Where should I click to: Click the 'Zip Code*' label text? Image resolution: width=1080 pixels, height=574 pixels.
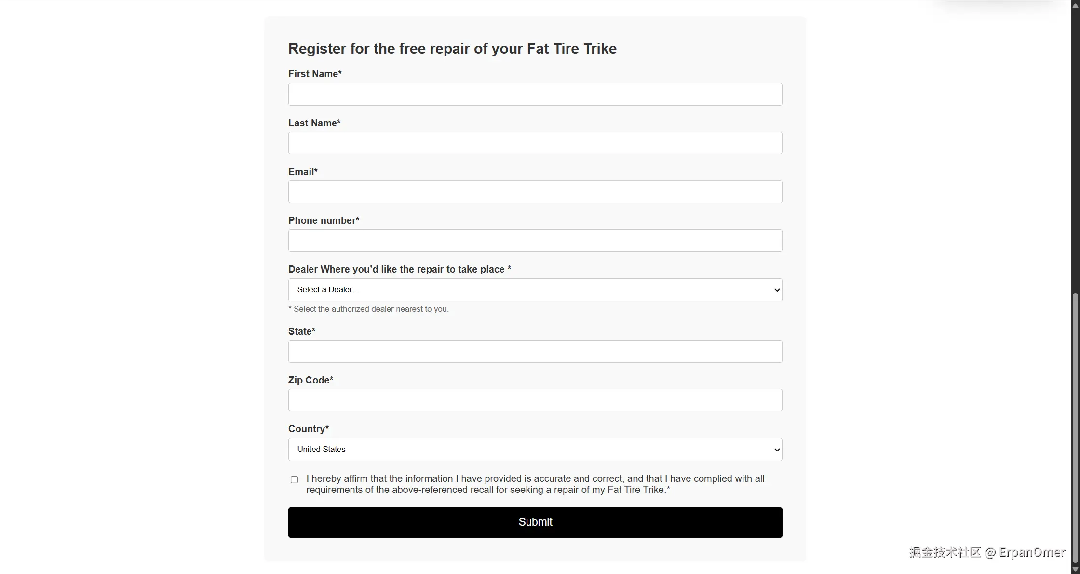[310, 380]
